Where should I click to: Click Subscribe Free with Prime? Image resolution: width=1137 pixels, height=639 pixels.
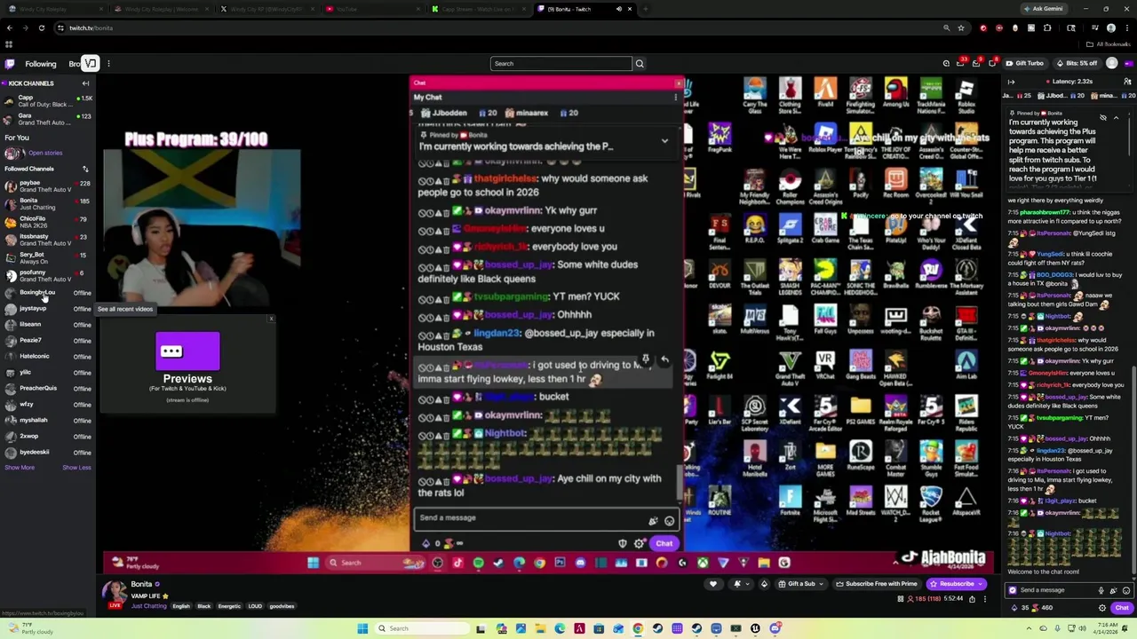click(x=875, y=584)
